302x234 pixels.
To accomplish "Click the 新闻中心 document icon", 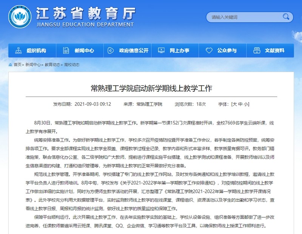I will pyautogui.click(x=66, y=51).
